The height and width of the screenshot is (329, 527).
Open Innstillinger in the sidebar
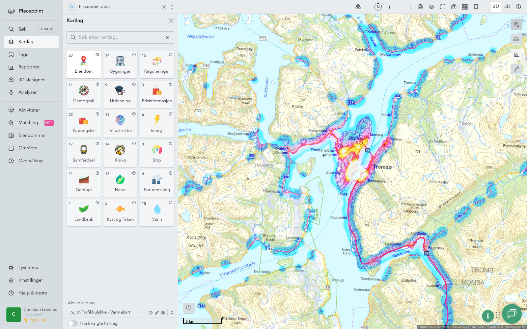(x=31, y=280)
